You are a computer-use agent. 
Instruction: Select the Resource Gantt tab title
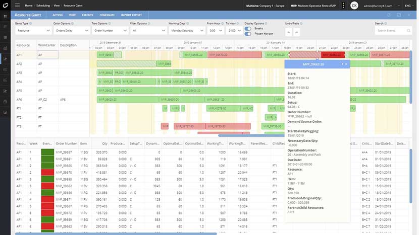point(28,15)
